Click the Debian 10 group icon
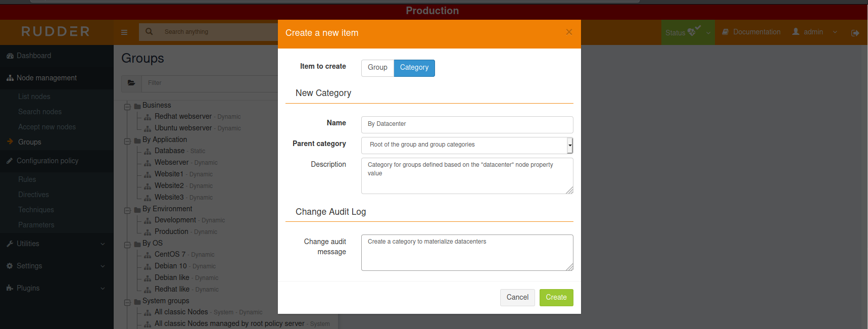 tap(148, 267)
